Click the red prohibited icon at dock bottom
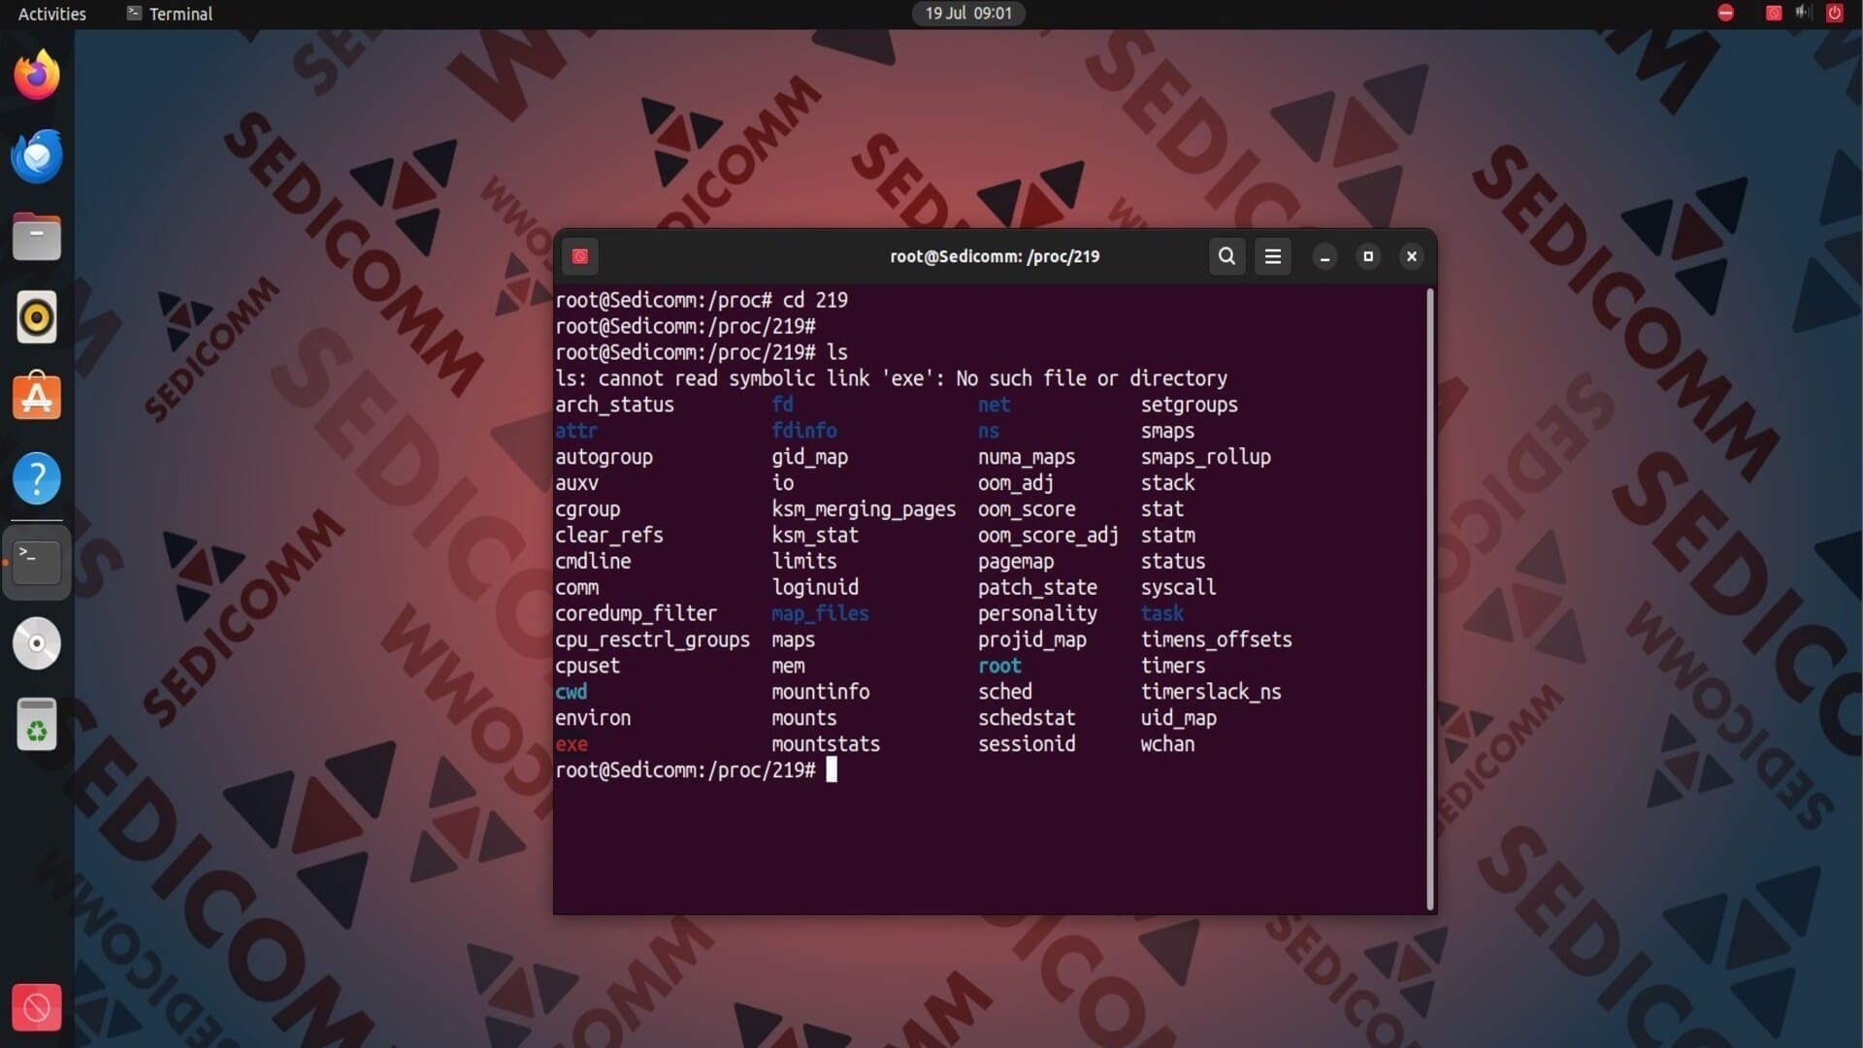Viewport: 1863px width, 1048px height. tap(37, 1008)
